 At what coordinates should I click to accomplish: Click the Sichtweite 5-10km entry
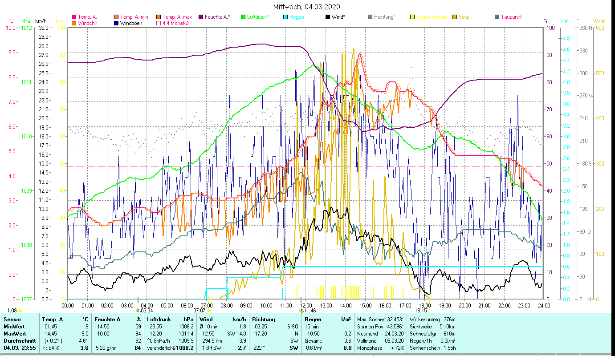[x=432, y=327]
